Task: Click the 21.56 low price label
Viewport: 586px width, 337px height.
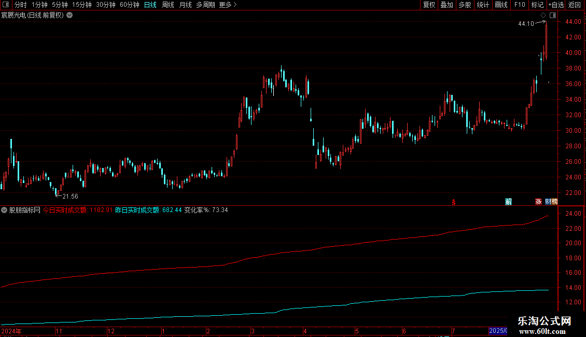Action: pyautogui.click(x=70, y=196)
